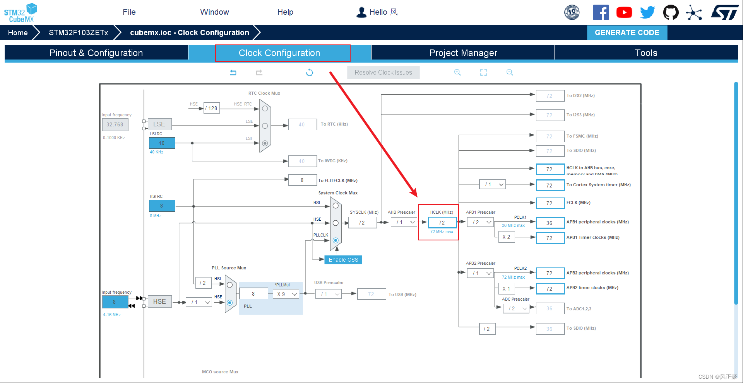Image resolution: width=743 pixels, height=383 pixels.
Task: Select HSE_RTC in RTC Clock Mux
Action: (265, 109)
